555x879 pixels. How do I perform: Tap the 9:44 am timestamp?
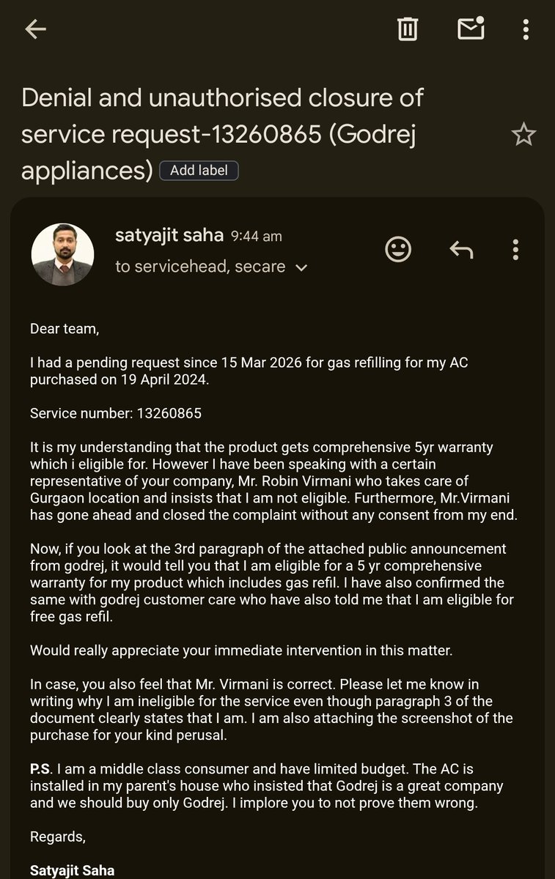[x=257, y=237]
